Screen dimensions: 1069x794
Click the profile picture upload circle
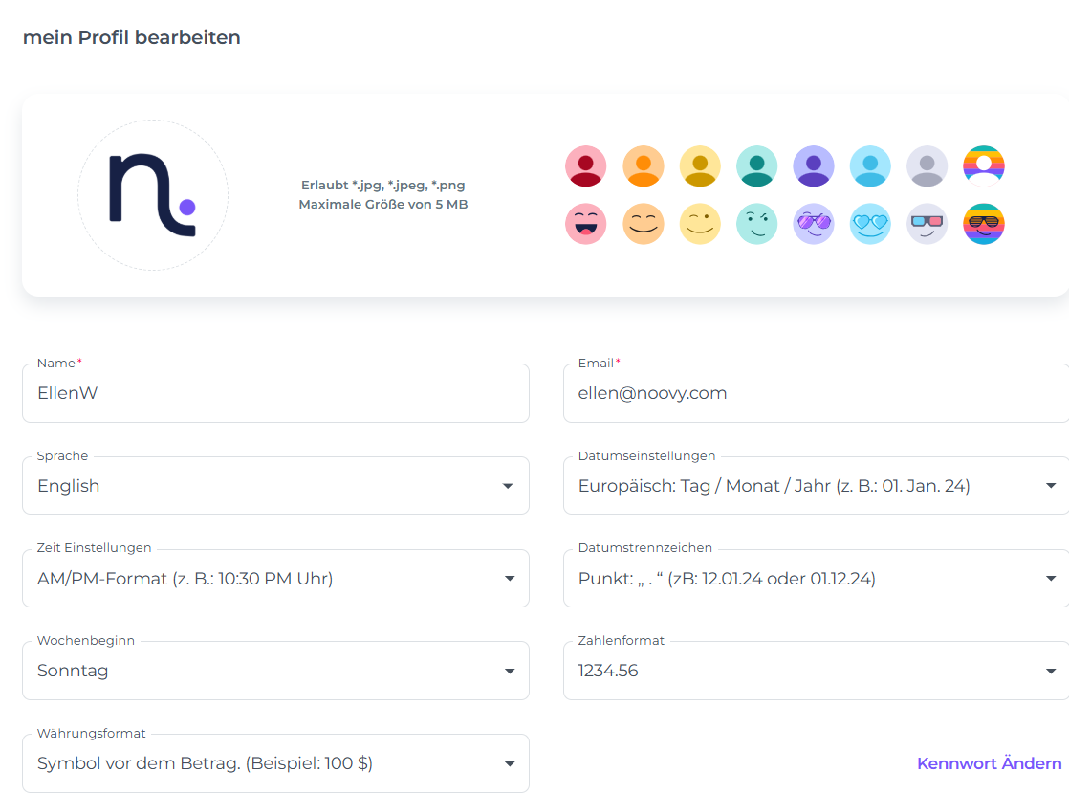pos(153,195)
